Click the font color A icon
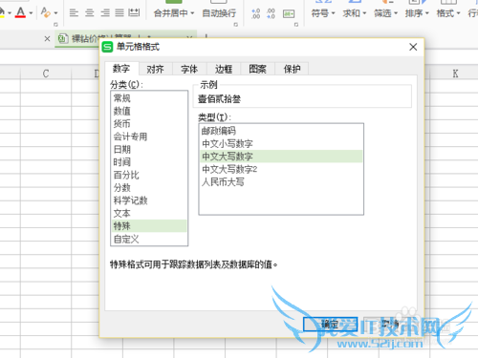 20,12
